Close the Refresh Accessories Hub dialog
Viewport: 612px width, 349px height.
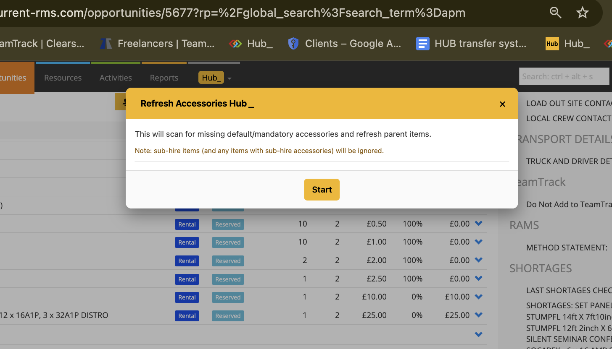tap(502, 104)
